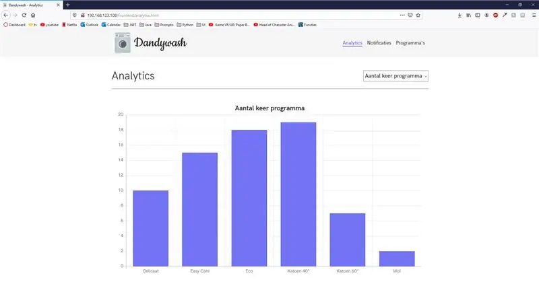Open the Functies bookmark

[x=308, y=25]
